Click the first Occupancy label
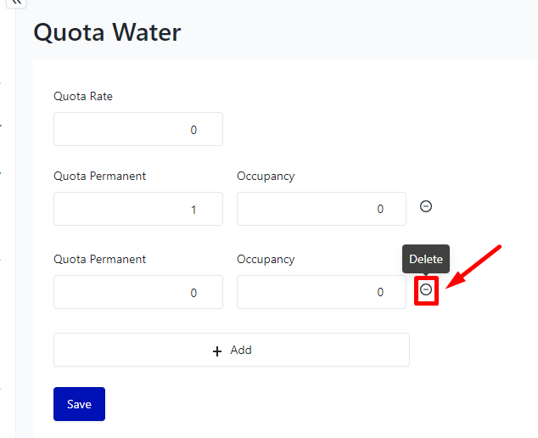Screen dimensions: 538x438 (x=266, y=176)
